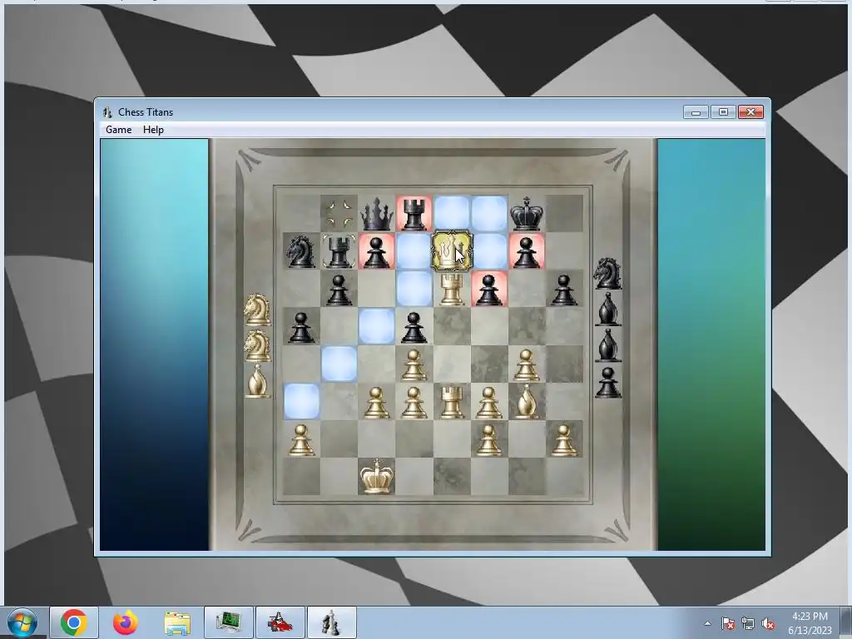Launch Google Chrome from taskbar
852x639 pixels.
tap(74, 622)
